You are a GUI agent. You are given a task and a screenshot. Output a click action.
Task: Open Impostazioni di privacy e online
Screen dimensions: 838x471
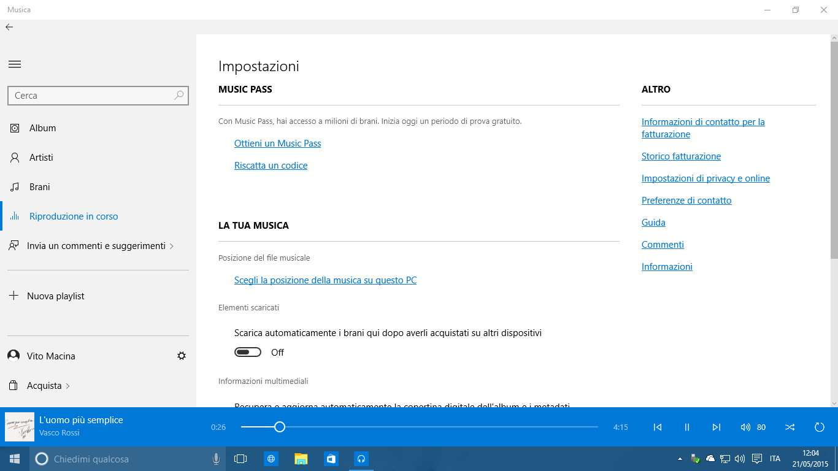705,178
